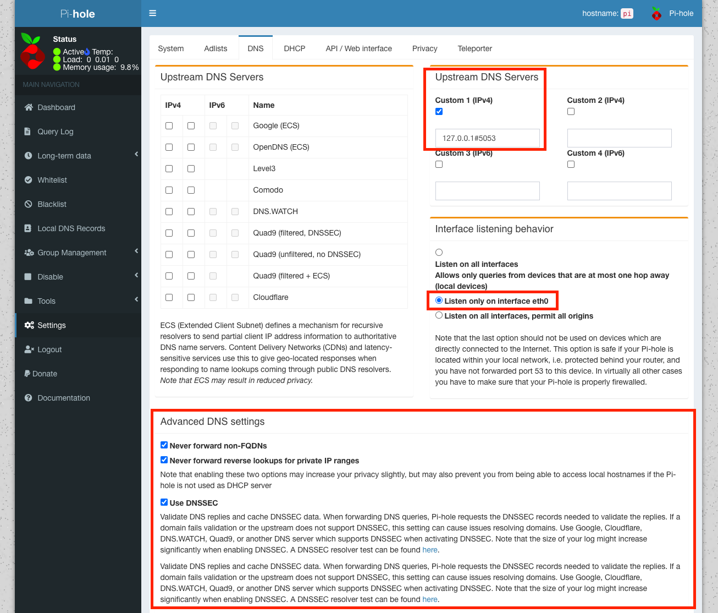718x613 pixels.
Task: Expand the Disable submenu arrow
Action: [136, 275]
